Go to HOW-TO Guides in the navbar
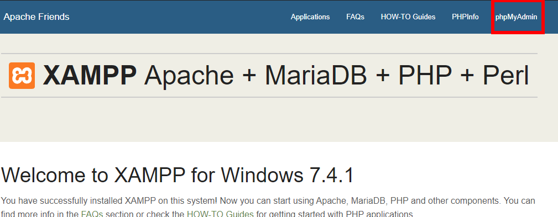 click(x=408, y=17)
